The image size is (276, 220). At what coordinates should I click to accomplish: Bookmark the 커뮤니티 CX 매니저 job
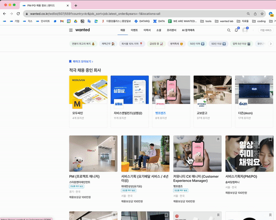pos(218,139)
